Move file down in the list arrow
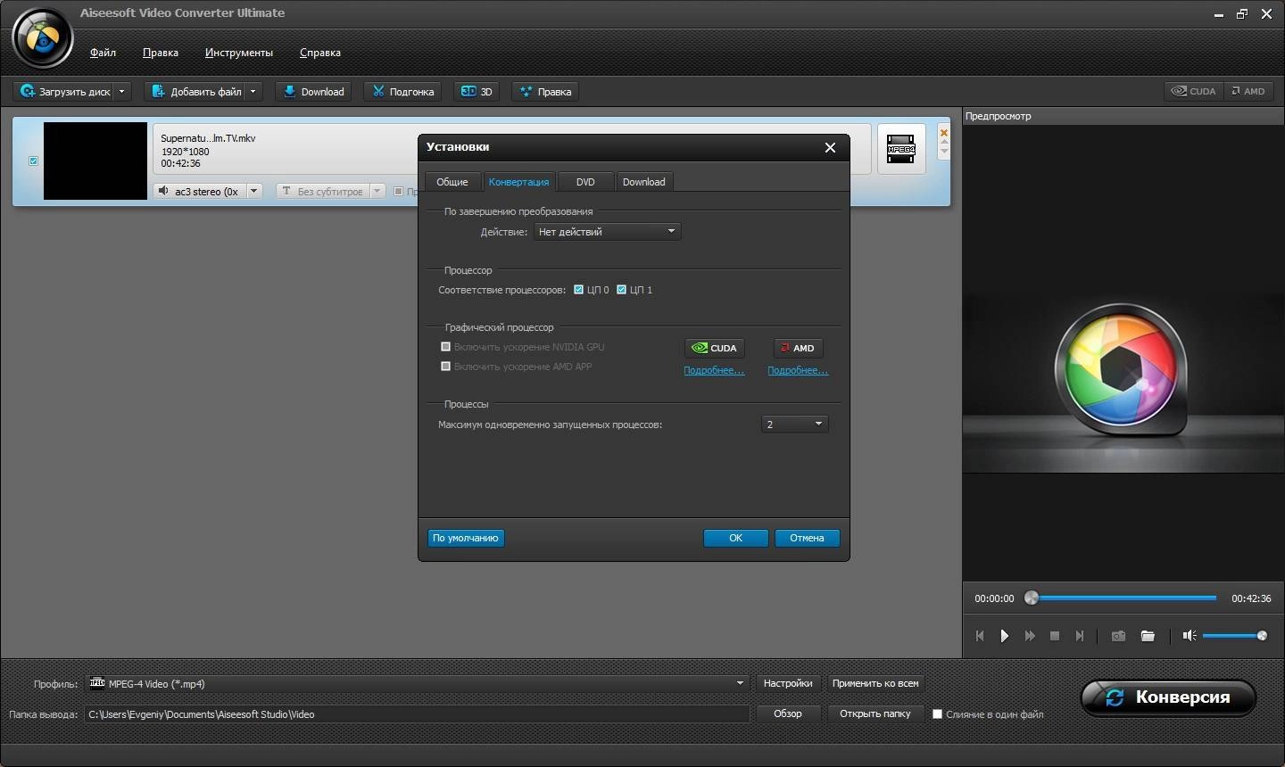The image size is (1285, 767). click(944, 153)
